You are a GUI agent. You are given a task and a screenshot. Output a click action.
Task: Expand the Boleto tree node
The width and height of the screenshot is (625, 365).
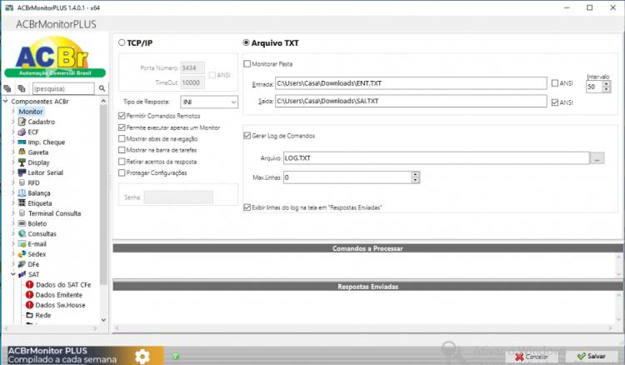point(13,223)
